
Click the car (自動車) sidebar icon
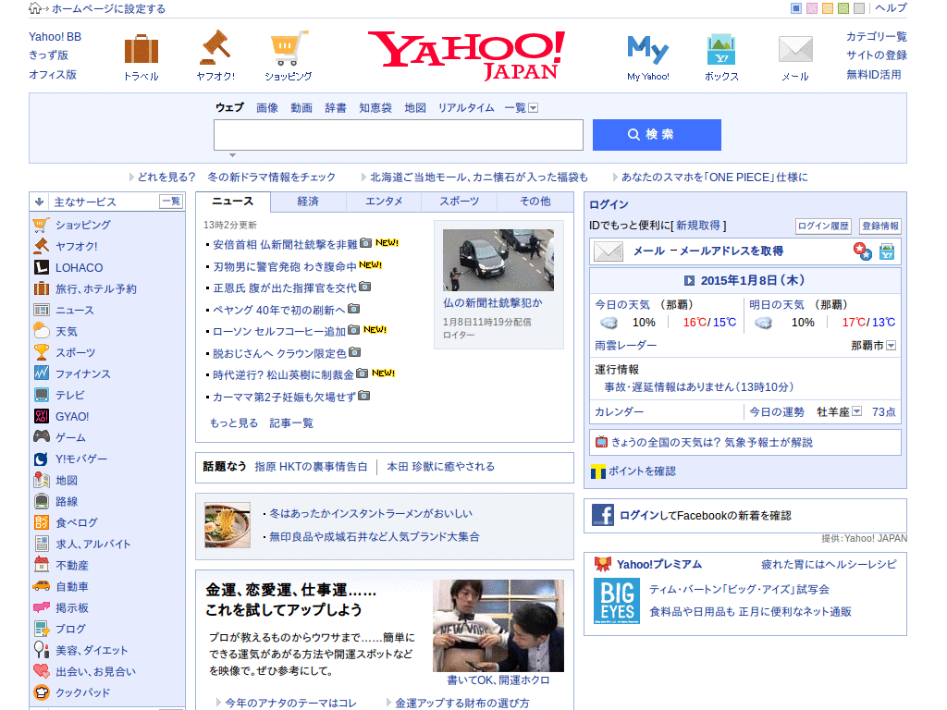click(x=41, y=585)
